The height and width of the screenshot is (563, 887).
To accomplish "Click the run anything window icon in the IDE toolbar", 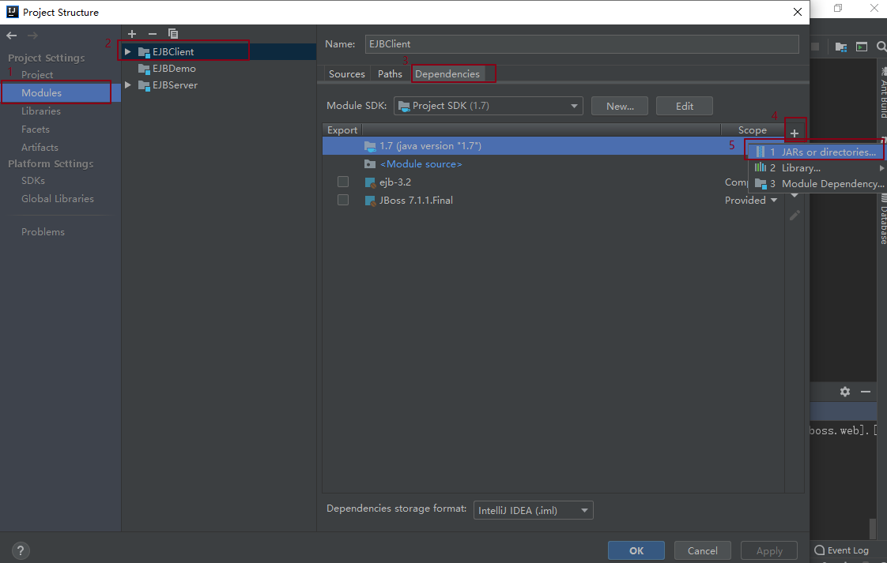I will pos(862,47).
